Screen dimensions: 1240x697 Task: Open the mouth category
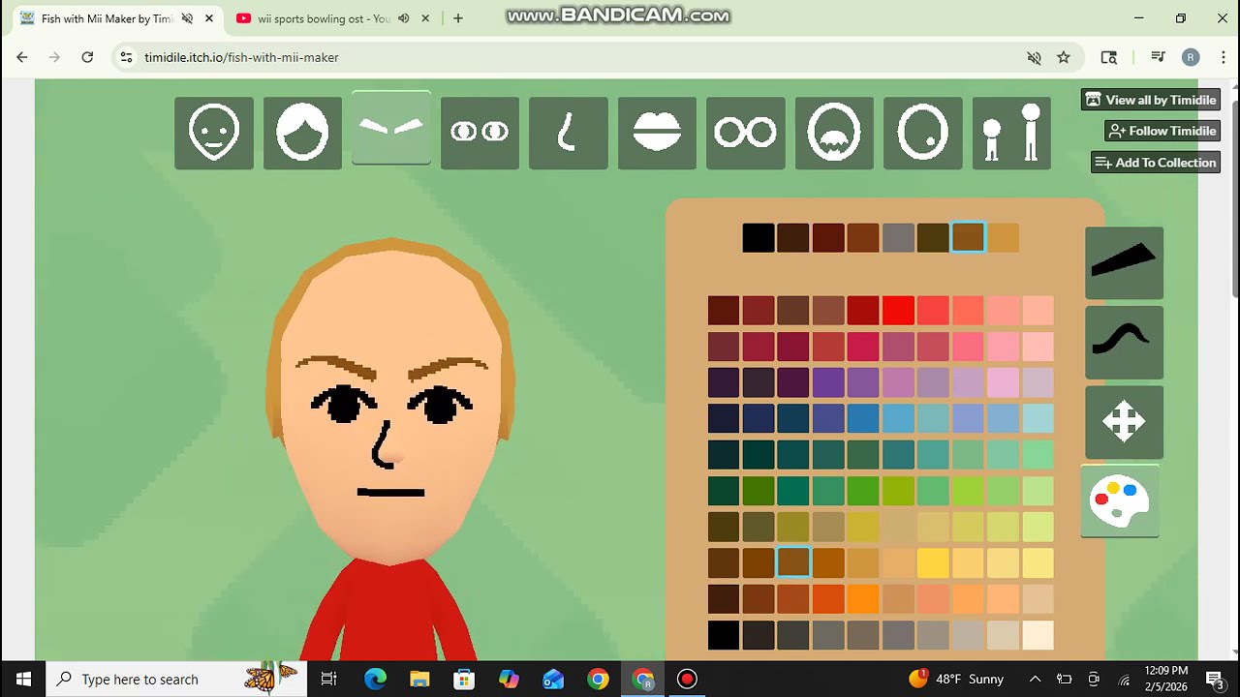[x=657, y=133]
